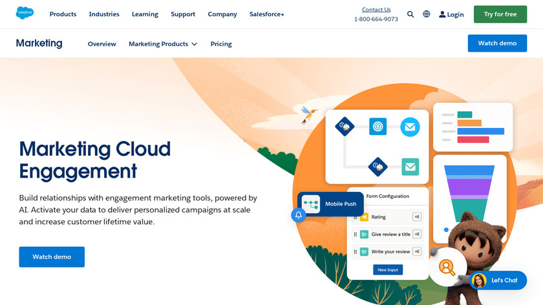Click megaphone icon on Write your review row

coord(417,251)
